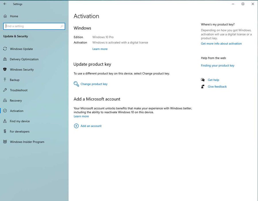Screen dimensions: 258x201
Task: Click the search magnifier icon
Action: [x=62, y=26]
